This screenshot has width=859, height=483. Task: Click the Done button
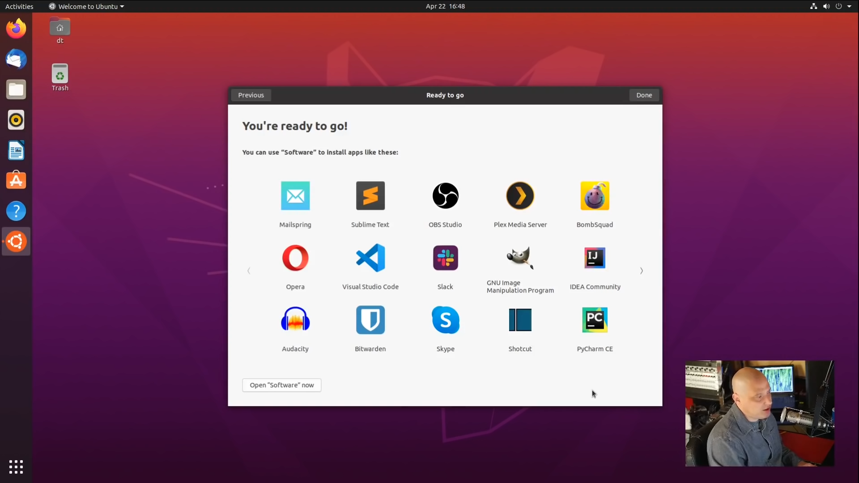[x=644, y=95]
